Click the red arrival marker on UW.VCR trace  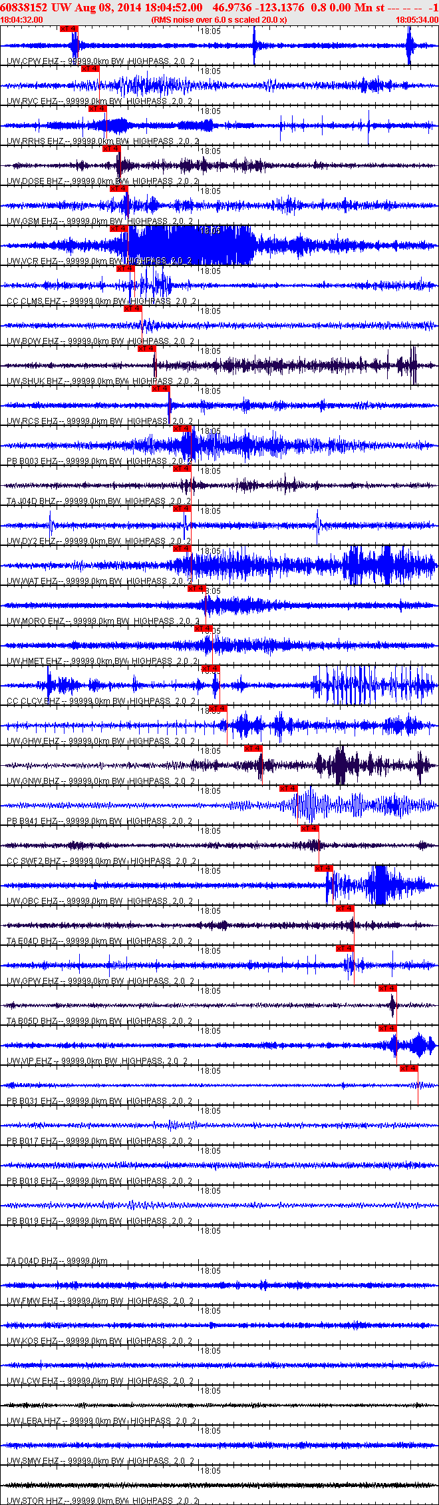[x=118, y=229]
